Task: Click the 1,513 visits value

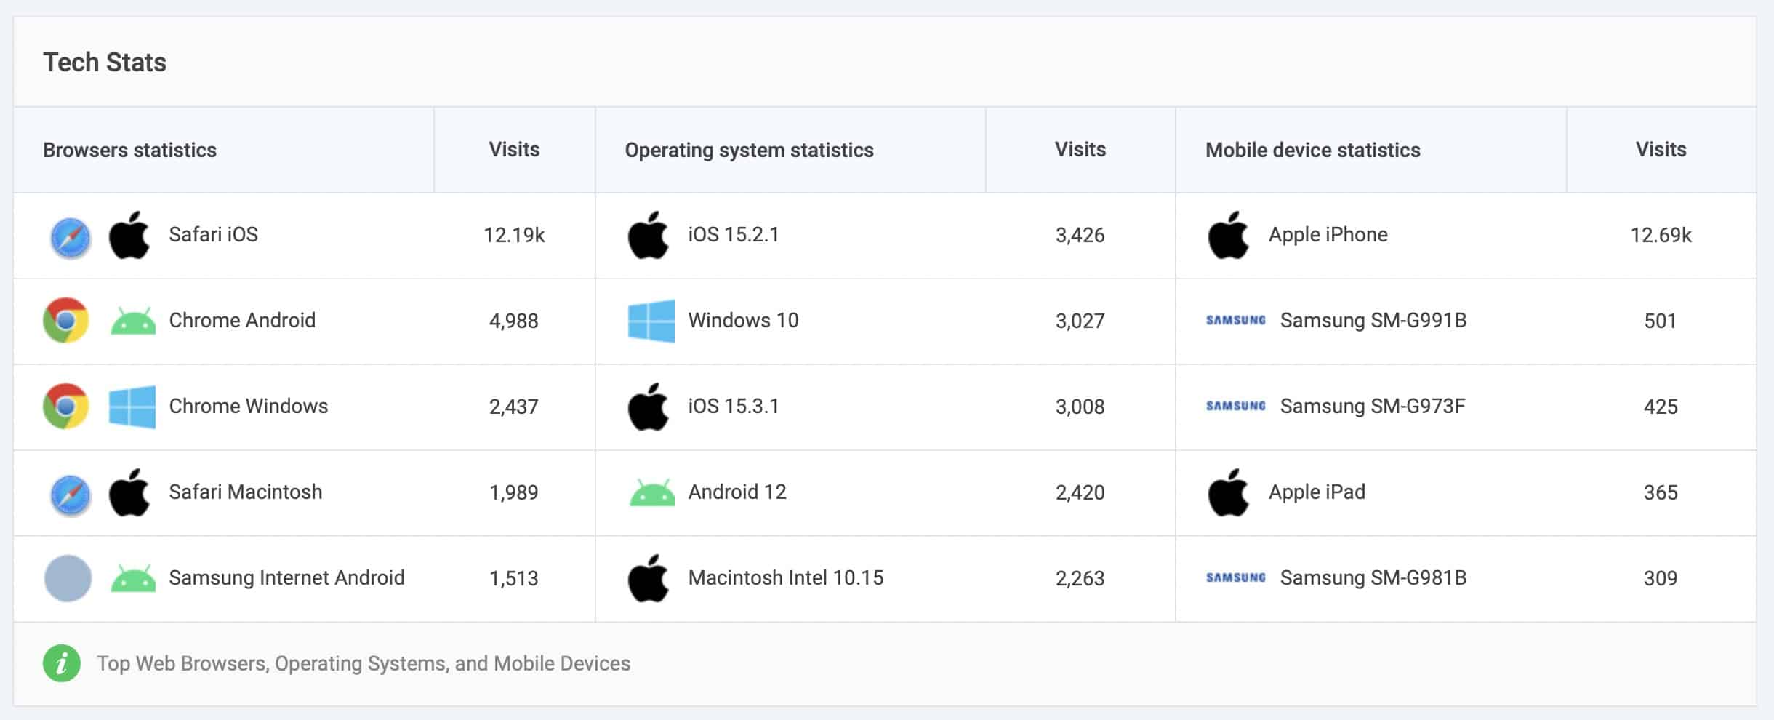Action: pyautogui.click(x=514, y=578)
